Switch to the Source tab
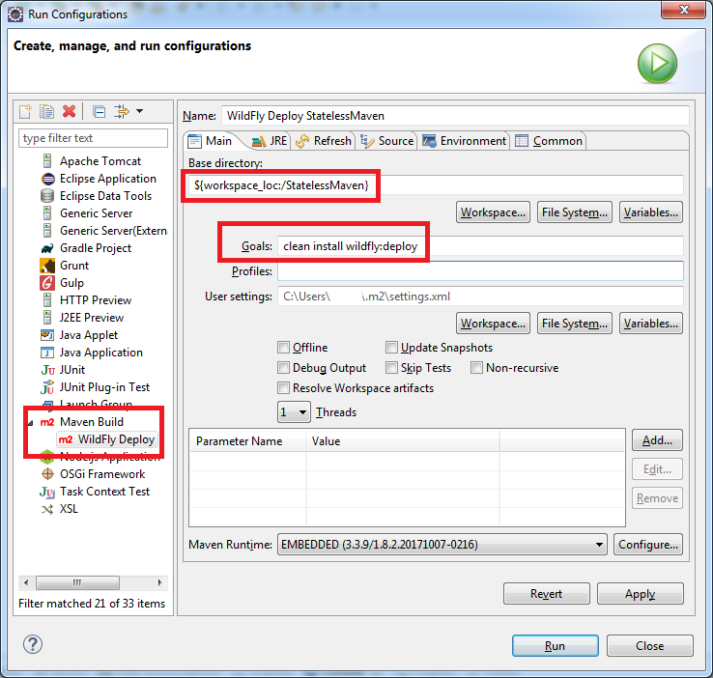Screen dimensions: 713x678 387,141
